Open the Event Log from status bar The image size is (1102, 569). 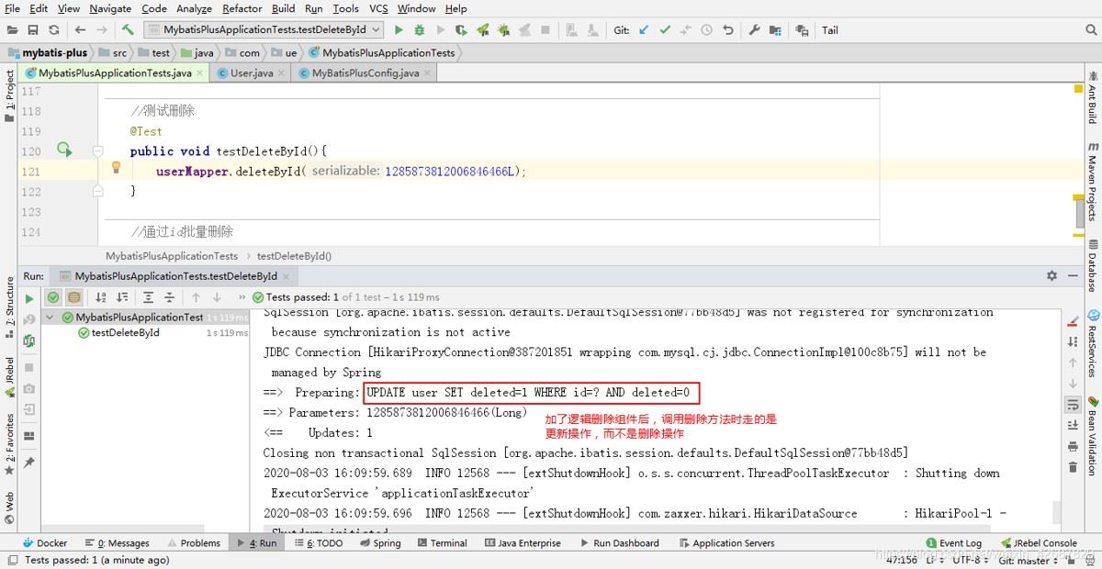click(954, 543)
